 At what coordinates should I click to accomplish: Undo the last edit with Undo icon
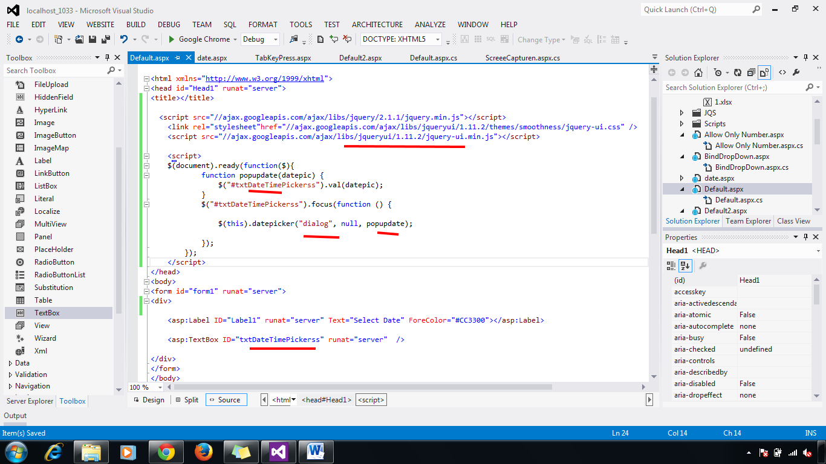pos(123,39)
